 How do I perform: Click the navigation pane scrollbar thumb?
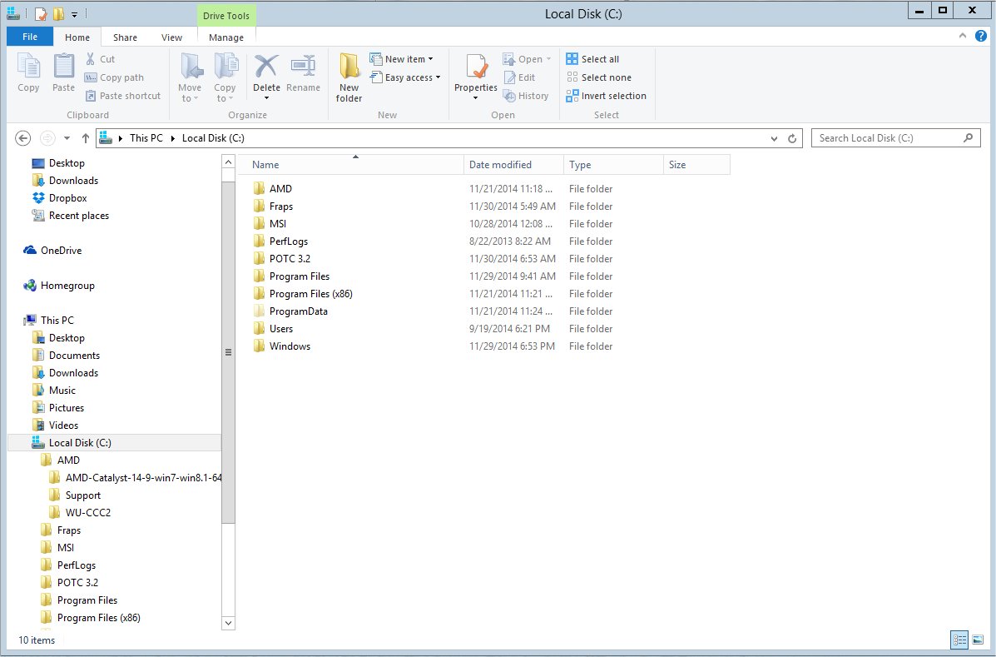[x=228, y=352]
